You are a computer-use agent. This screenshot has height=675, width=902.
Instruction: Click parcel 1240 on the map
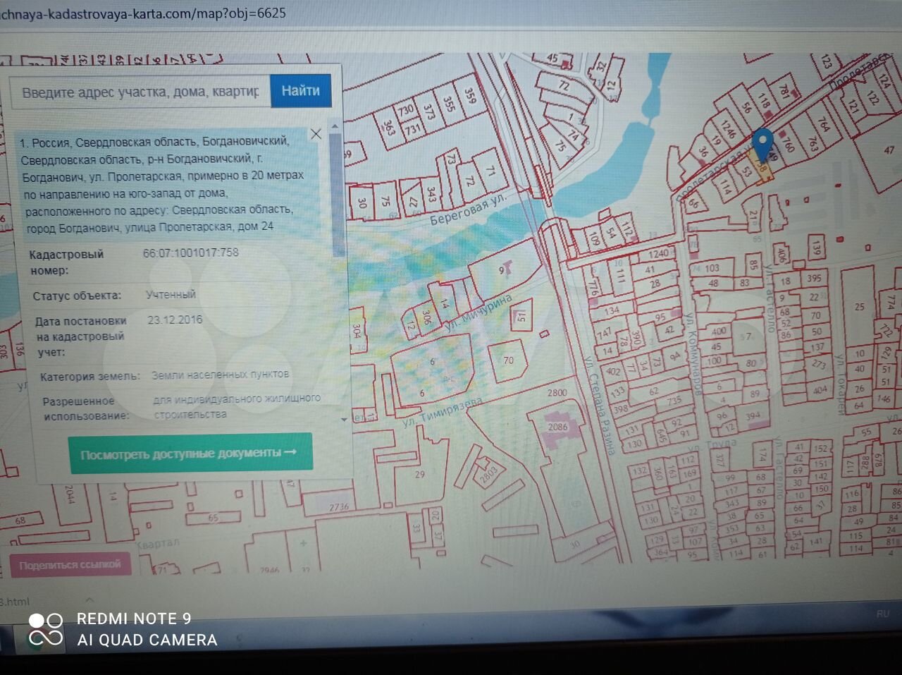pyautogui.click(x=659, y=254)
